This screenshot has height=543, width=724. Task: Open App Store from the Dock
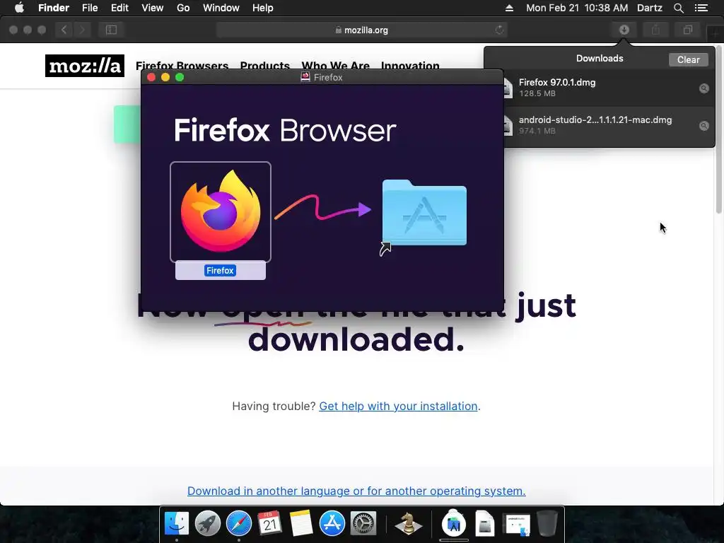[332, 523]
